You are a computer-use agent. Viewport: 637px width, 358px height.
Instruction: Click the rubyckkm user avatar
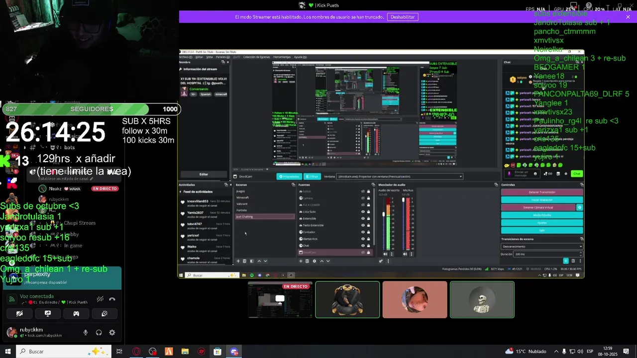11,333
